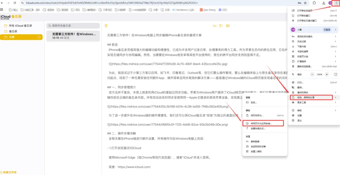Viewport: 340px width, 175px height.
Task: Click the ## 二、操作步骤详解 heading
Action: (122, 133)
